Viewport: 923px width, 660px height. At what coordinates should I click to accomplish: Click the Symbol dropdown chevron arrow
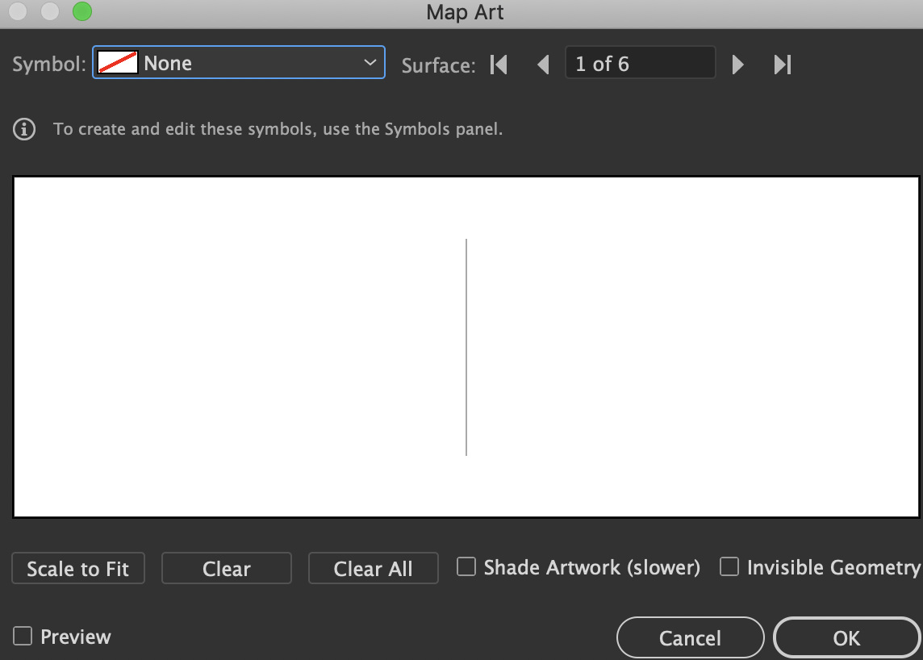point(370,63)
